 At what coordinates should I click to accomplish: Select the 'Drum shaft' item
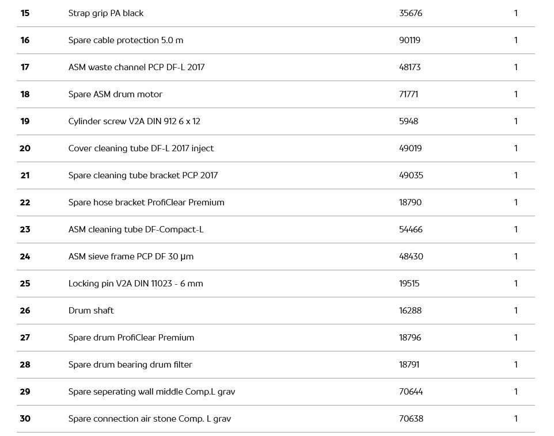[x=91, y=311]
